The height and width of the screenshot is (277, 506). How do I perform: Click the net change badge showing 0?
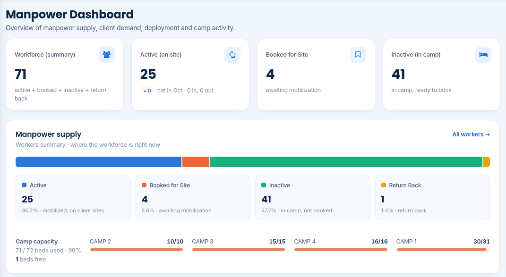(x=147, y=91)
